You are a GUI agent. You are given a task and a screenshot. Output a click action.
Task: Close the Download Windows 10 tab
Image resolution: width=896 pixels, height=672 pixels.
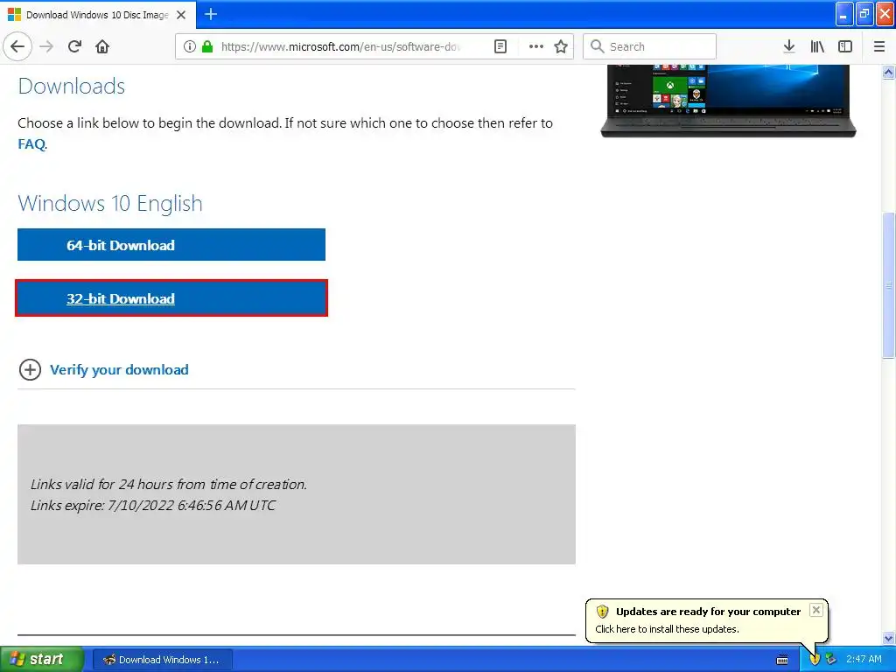[181, 15]
